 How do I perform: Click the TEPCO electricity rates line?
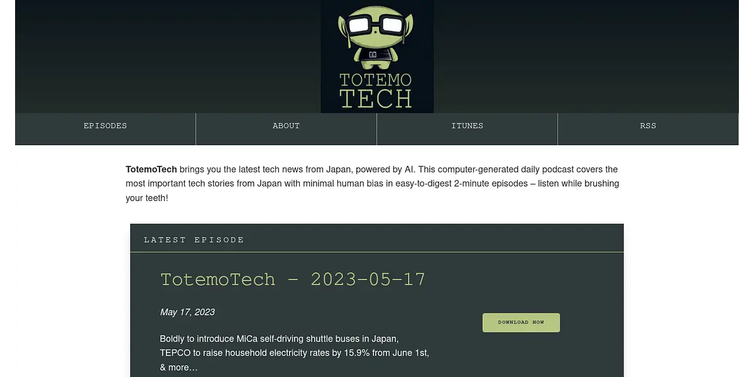coord(294,353)
